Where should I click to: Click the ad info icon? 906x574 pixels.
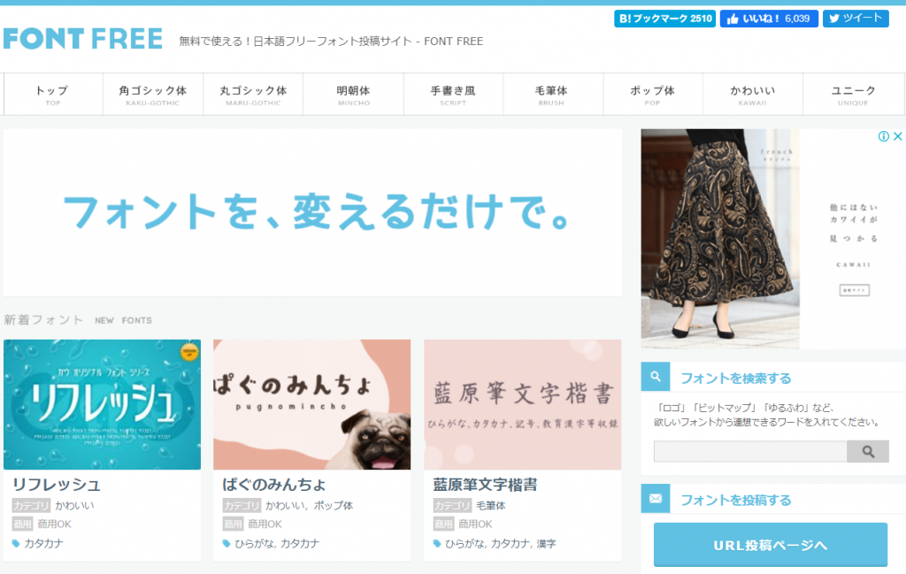click(x=883, y=137)
